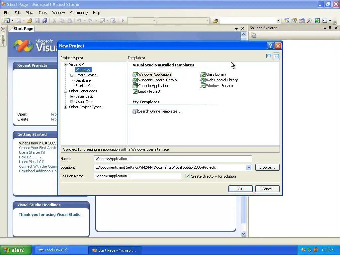The width and height of the screenshot is (340, 255).
Task: Select the Class Library template
Action: click(x=213, y=74)
